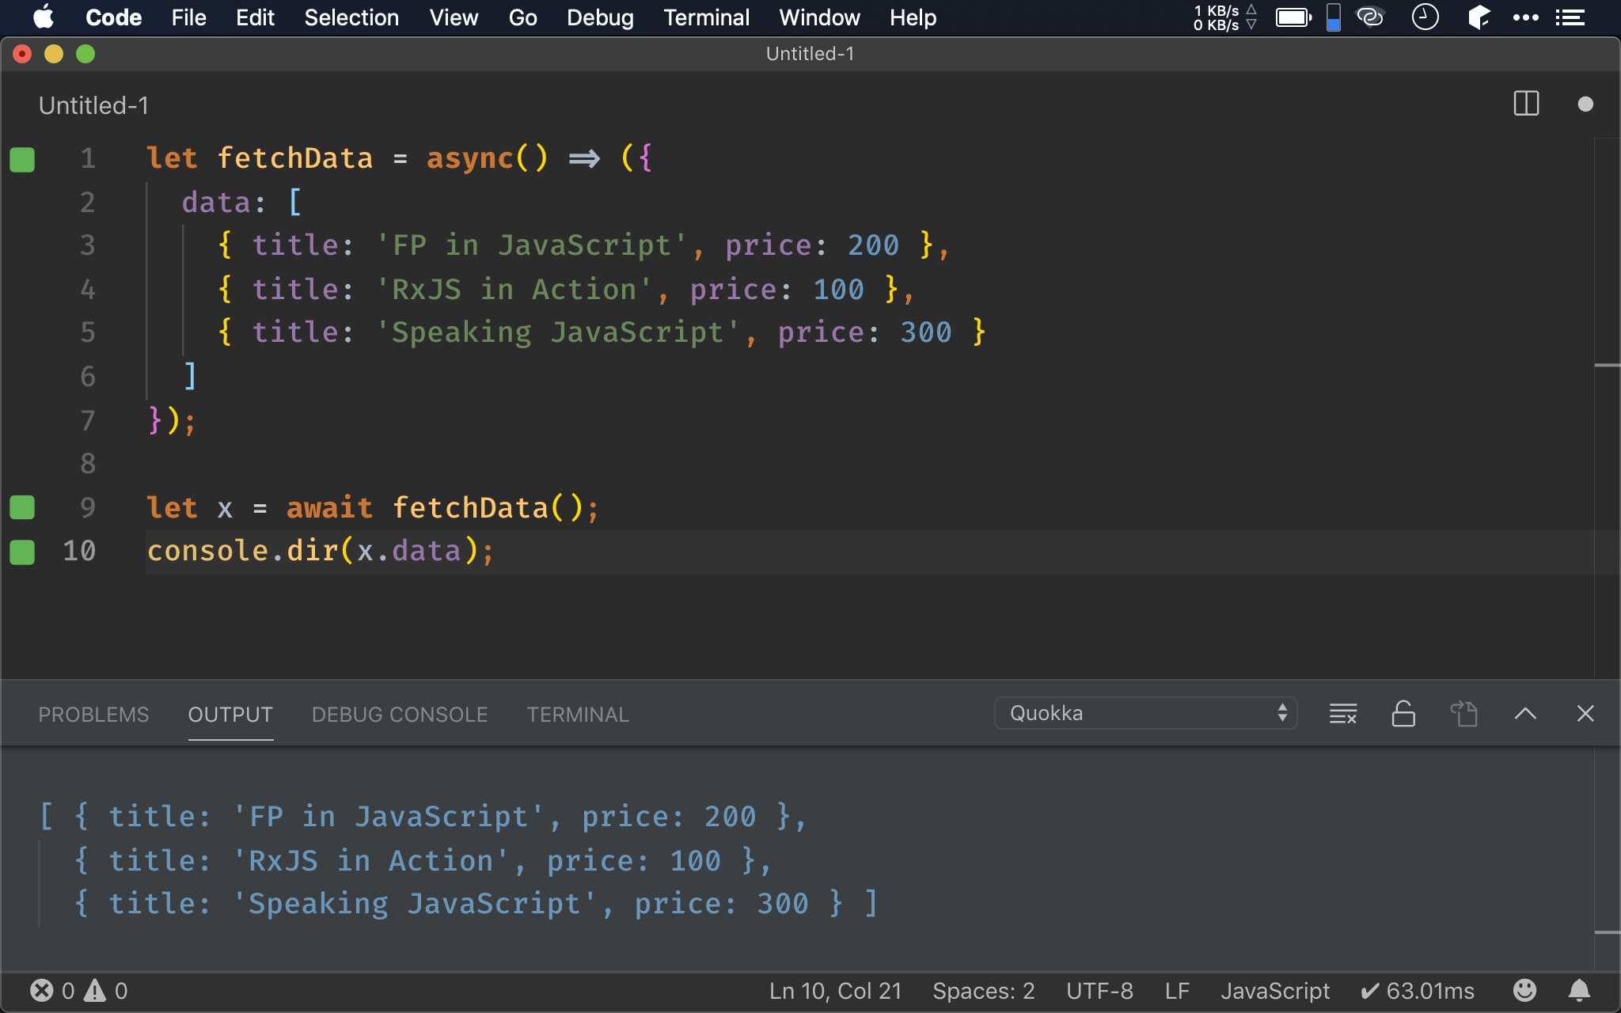Click the open log file icon
The width and height of the screenshot is (1621, 1013).
pos(1463,714)
